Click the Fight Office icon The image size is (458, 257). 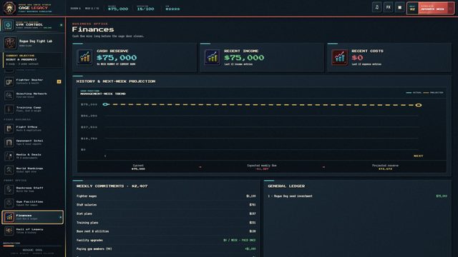click(x=9, y=128)
